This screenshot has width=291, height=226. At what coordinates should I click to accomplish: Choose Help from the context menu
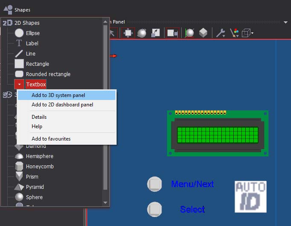[x=67, y=126]
